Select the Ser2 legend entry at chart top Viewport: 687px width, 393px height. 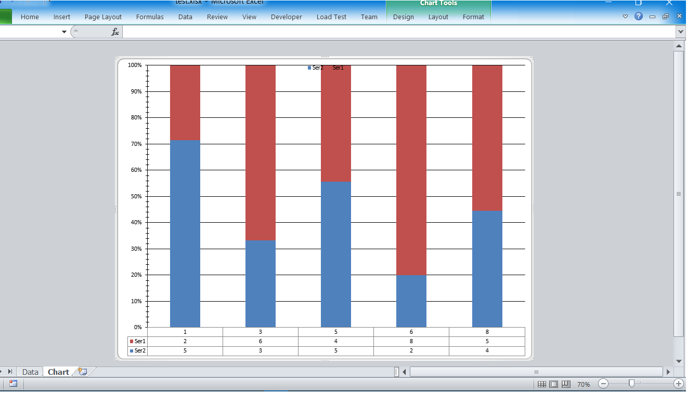tap(316, 68)
